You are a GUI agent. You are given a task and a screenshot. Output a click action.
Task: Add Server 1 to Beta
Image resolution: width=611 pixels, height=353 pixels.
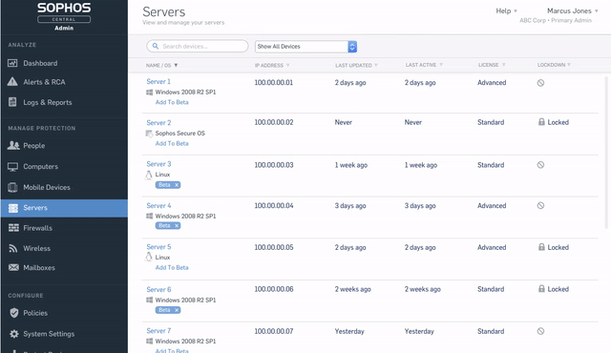[172, 102]
